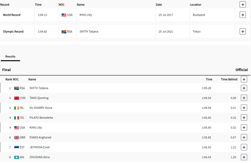Expand KING Lilly final result row
The width and height of the screenshot is (251, 163).
244,128
